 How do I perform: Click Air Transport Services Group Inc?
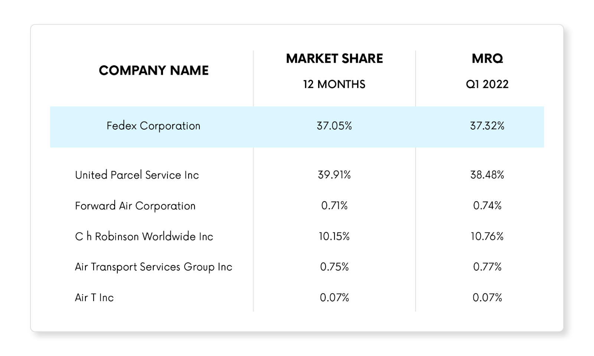153,267
